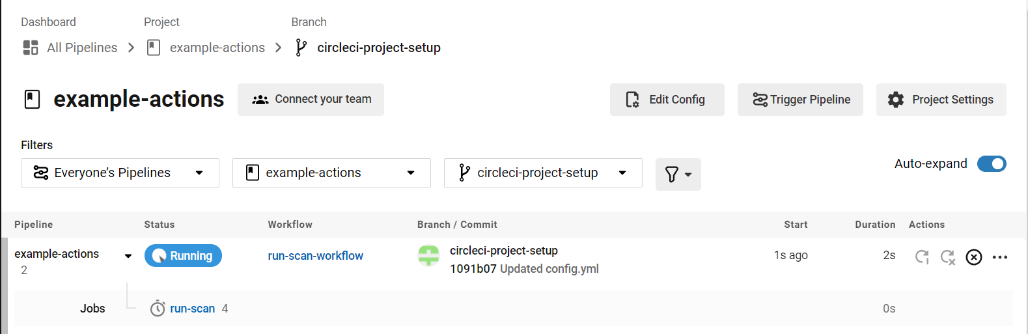
Task: Open Edit Config
Action: [x=667, y=100]
